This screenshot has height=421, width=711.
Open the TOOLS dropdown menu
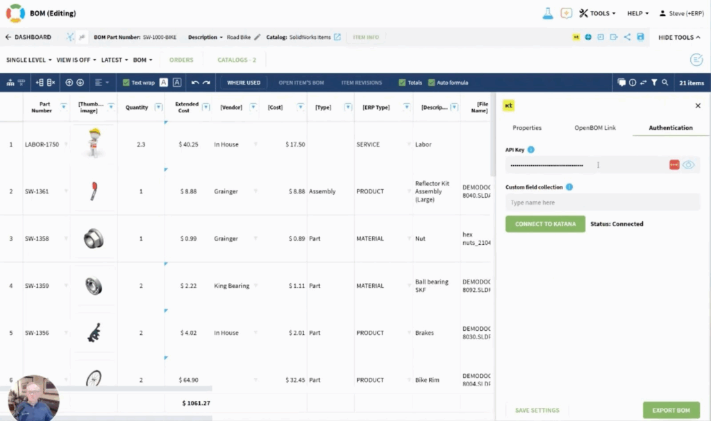click(x=597, y=13)
